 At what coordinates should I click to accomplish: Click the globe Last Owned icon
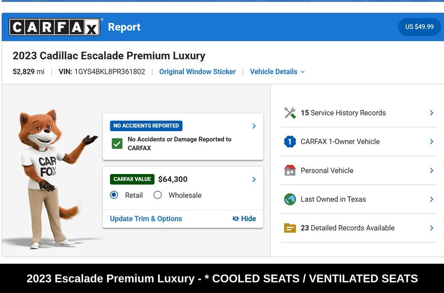click(290, 199)
